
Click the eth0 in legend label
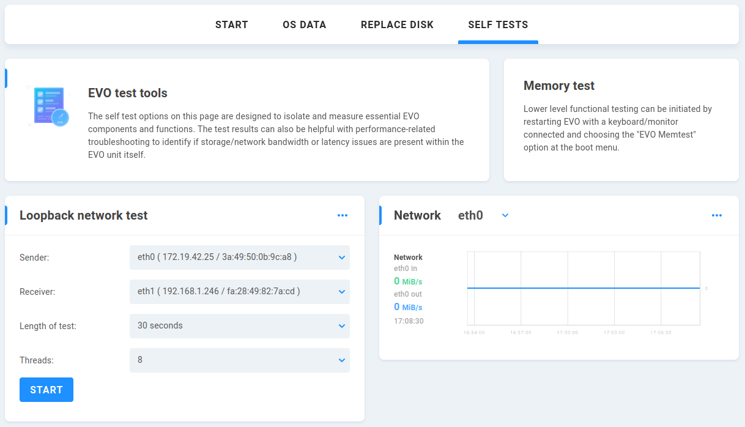coord(406,269)
